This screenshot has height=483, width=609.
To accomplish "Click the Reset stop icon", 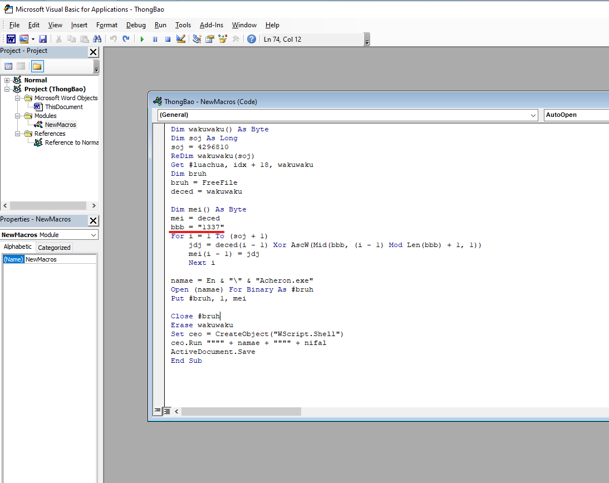I will tap(168, 39).
